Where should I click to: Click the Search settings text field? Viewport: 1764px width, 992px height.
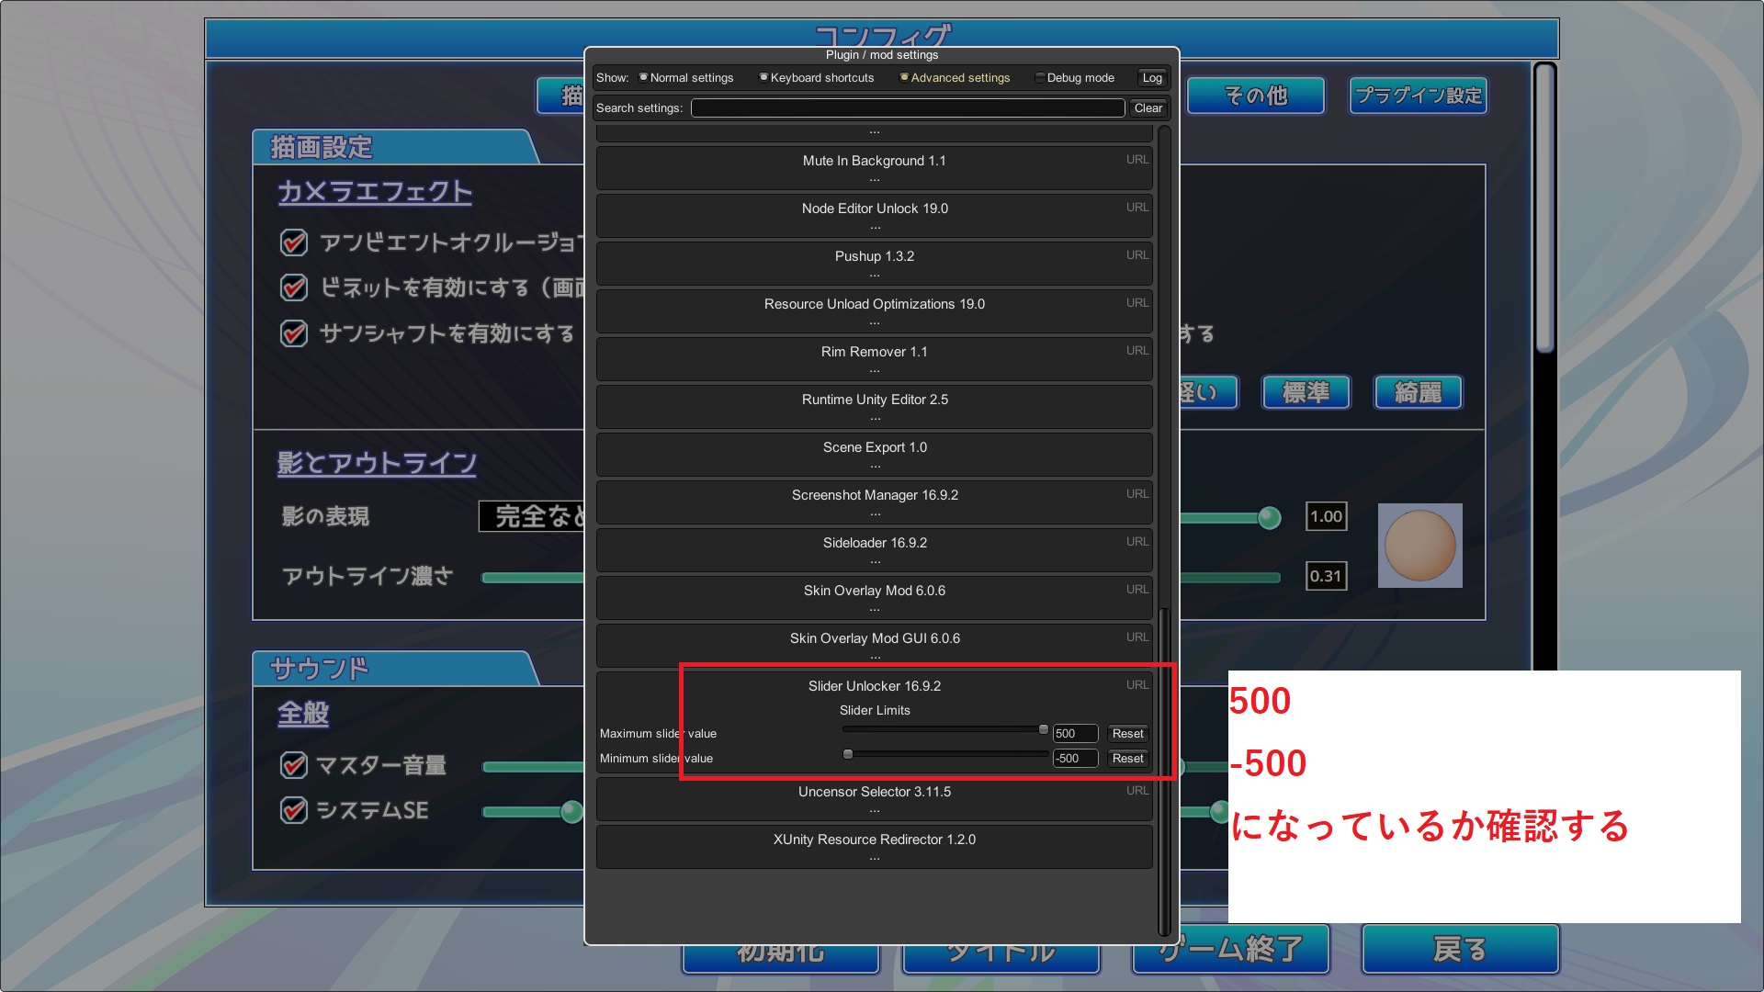tap(907, 108)
